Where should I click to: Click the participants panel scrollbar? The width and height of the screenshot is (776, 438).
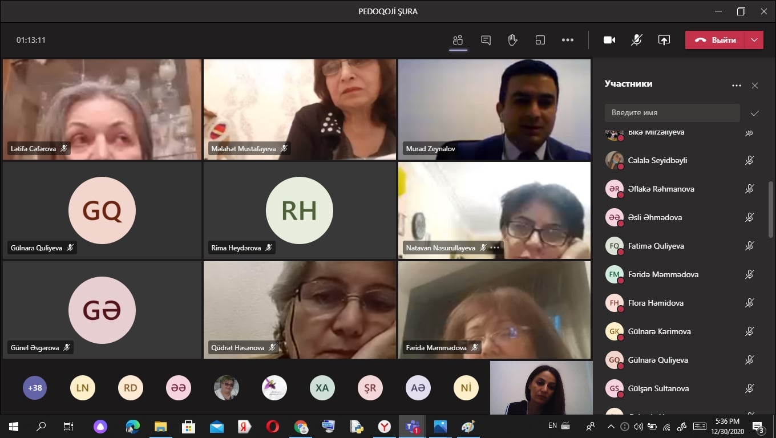coord(771,208)
